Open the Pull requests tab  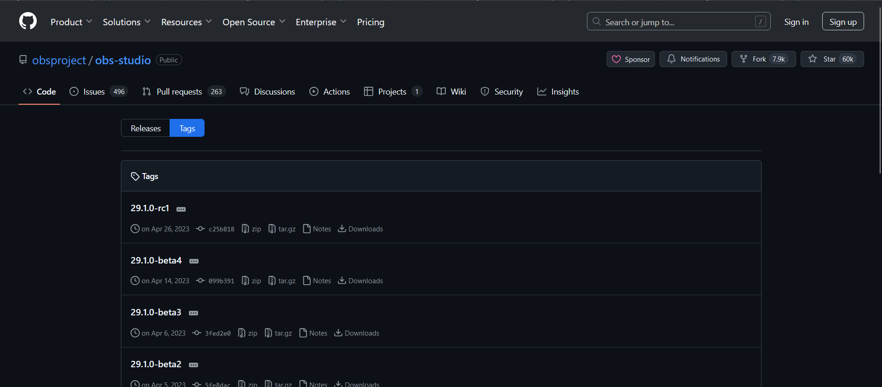(184, 92)
